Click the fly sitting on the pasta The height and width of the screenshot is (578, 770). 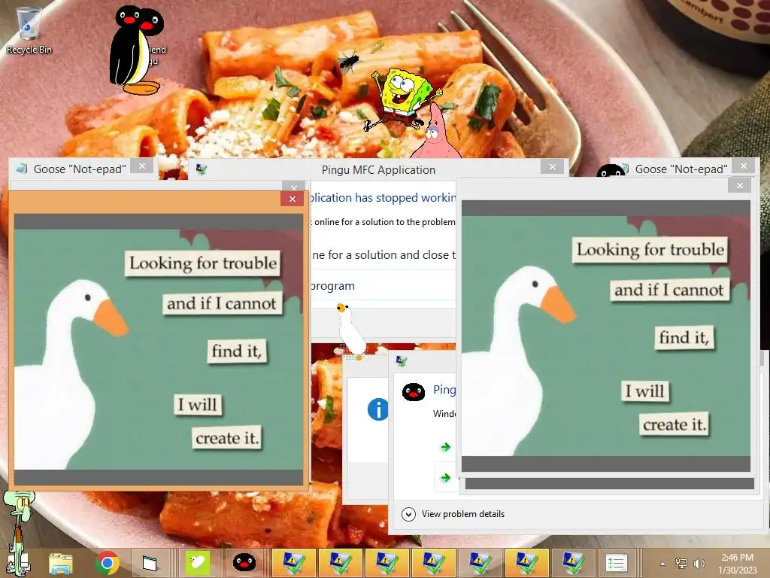pyautogui.click(x=349, y=62)
